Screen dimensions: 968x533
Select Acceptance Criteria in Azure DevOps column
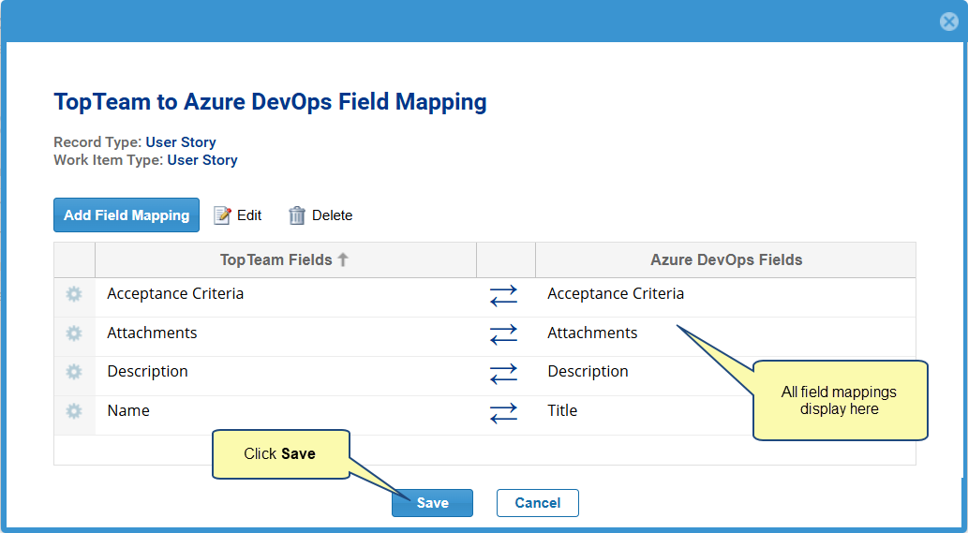pyautogui.click(x=616, y=294)
